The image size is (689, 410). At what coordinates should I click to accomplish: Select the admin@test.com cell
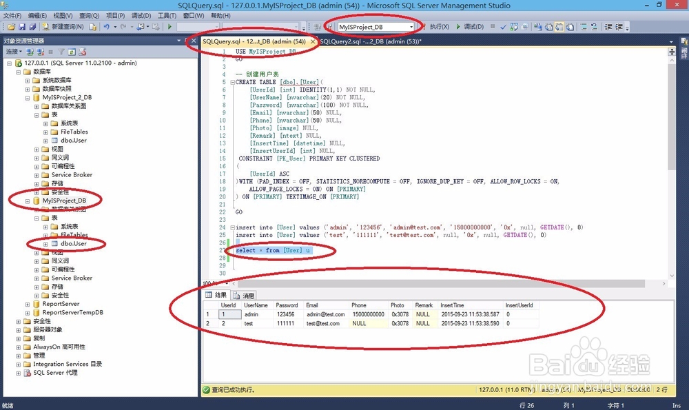327,315
